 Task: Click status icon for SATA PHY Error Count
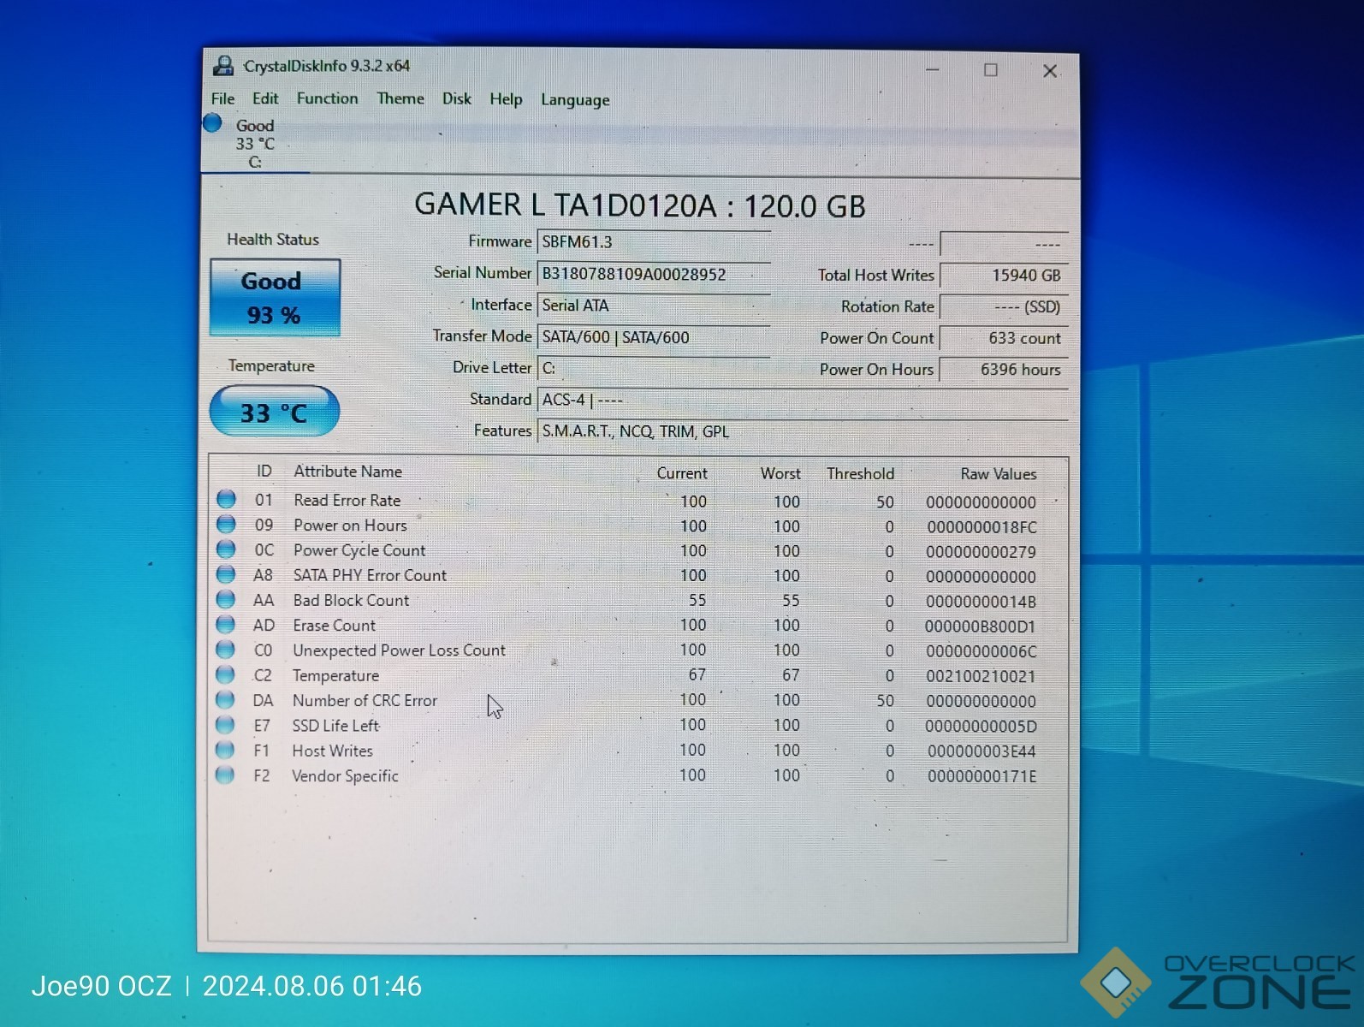pyautogui.click(x=226, y=573)
